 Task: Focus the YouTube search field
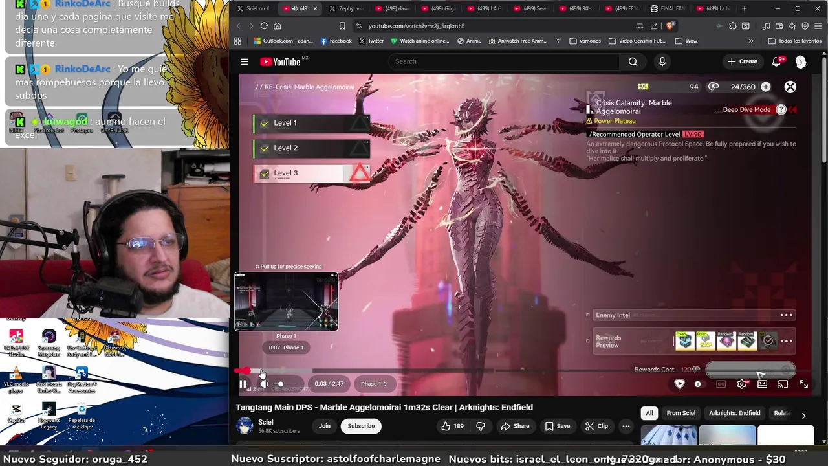(505, 61)
